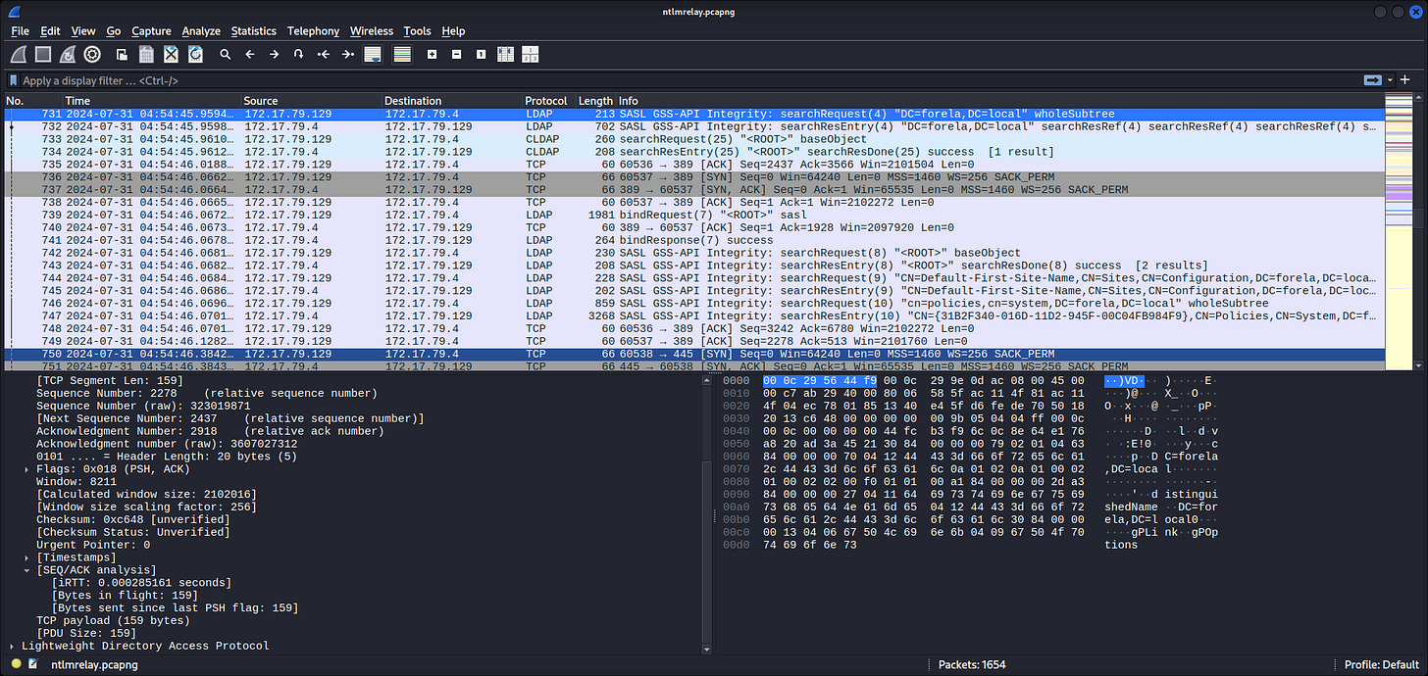Screen dimensions: 1428x676
Task: Expand Lightweight Directory Access Protocol section
Action: pos(13,647)
